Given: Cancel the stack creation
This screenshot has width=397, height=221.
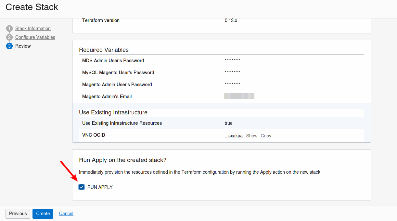Looking at the screenshot, I should coord(66,214).
